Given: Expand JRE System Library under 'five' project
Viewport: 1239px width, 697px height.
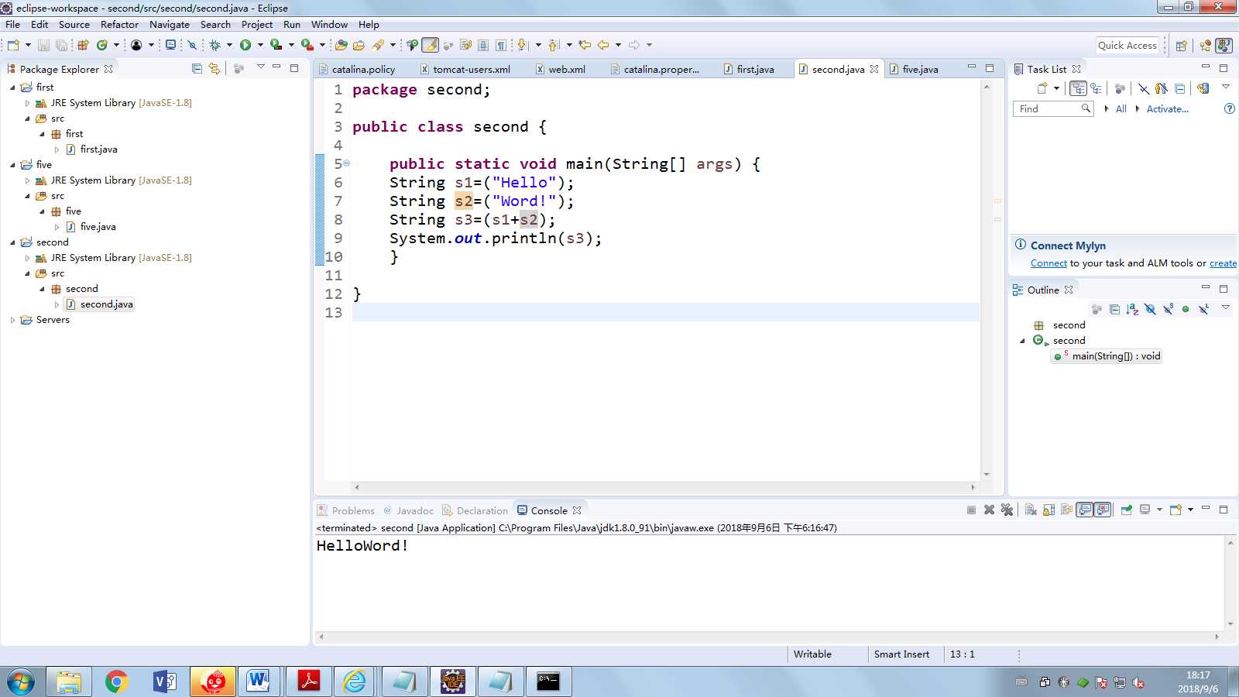Looking at the screenshot, I should coord(27,180).
